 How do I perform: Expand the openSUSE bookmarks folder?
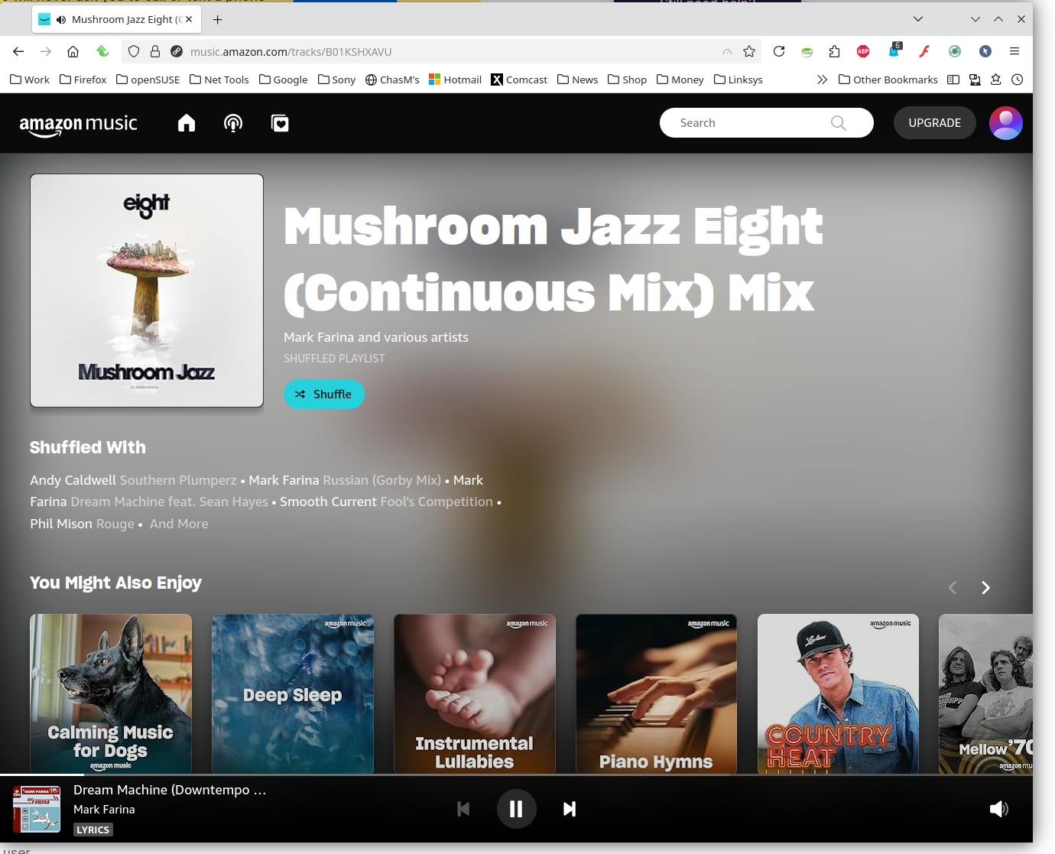148,80
